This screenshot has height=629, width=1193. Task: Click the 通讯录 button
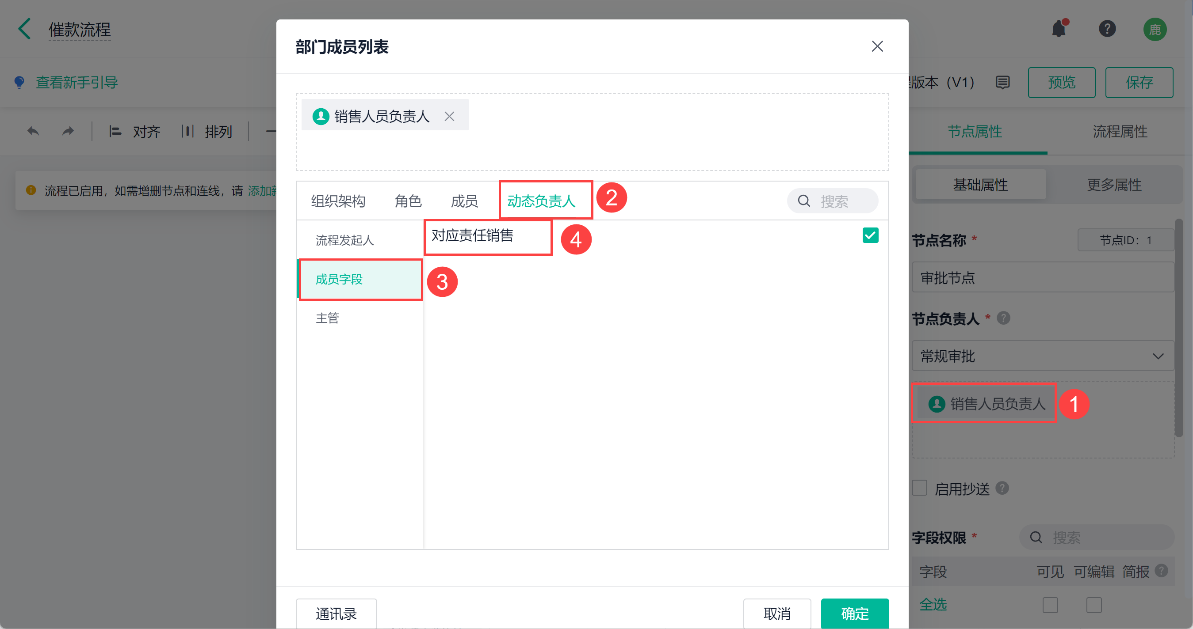click(336, 613)
